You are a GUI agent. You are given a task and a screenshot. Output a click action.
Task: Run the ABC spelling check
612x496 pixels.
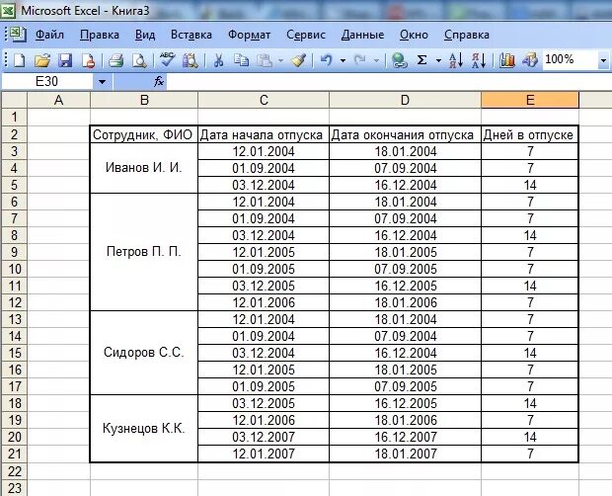pos(168,59)
